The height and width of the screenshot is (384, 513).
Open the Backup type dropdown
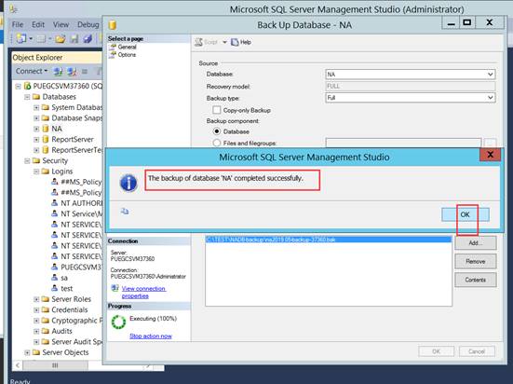(x=411, y=98)
